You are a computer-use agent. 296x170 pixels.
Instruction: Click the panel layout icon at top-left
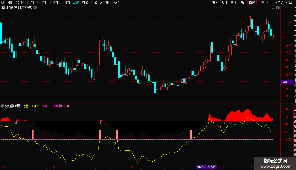(x=3, y=2)
